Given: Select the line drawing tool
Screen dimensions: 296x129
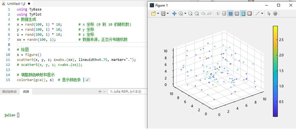Looking at the screenshot, I should click(x=257, y=14).
